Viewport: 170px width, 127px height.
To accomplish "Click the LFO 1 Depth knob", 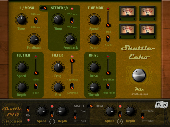I will coord(62,112).
